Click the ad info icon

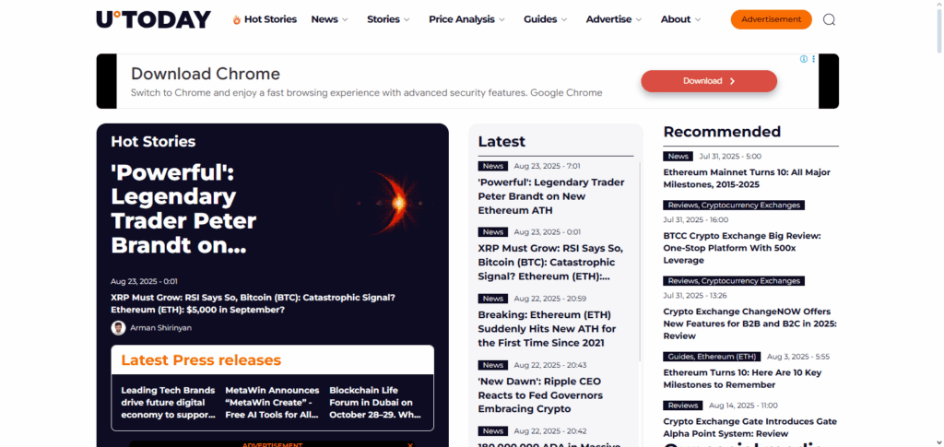click(x=804, y=59)
